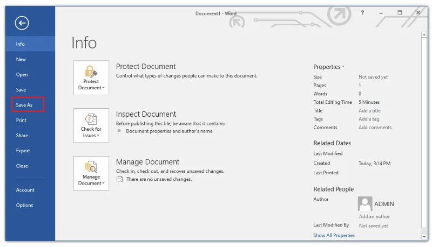432x247 pixels.
Task: Open the Manage Document dropdown button
Action: pos(91,173)
